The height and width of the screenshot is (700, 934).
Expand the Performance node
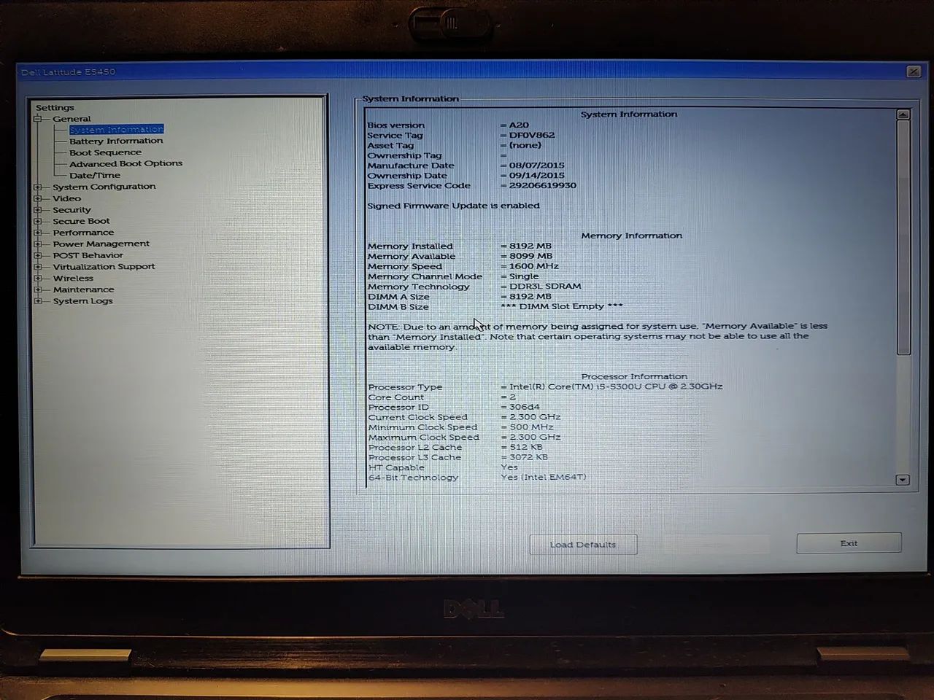38,233
